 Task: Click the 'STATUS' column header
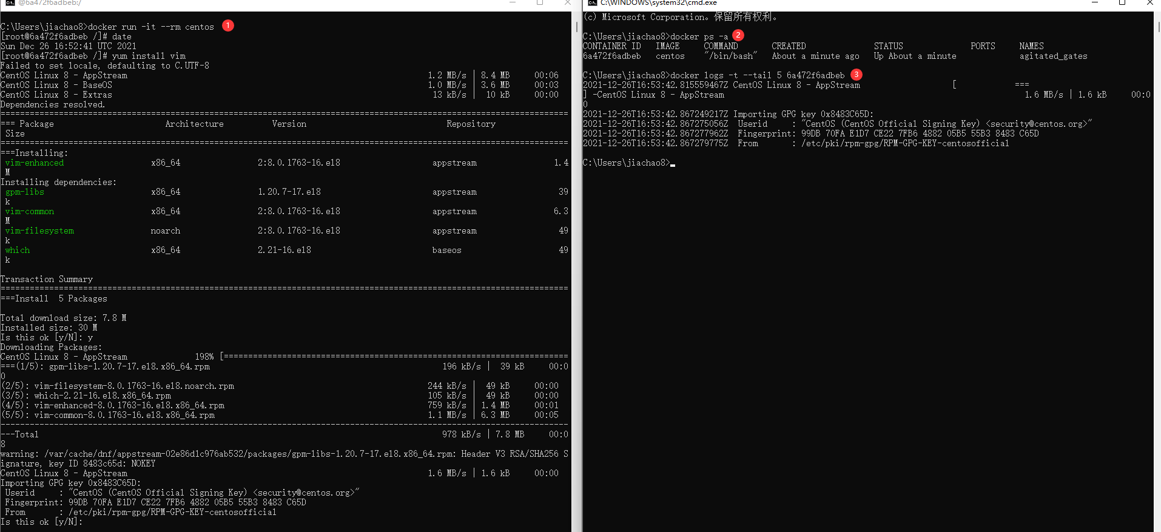click(x=889, y=46)
